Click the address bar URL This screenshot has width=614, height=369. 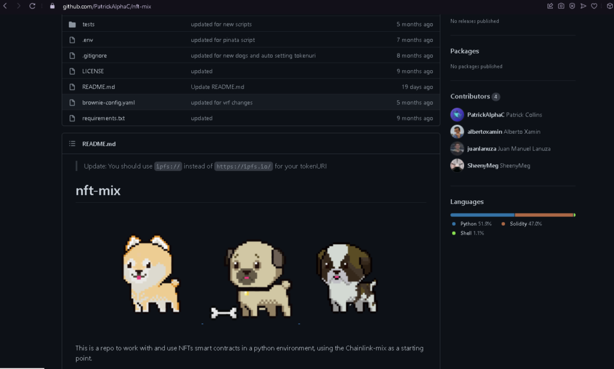click(107, 6)
